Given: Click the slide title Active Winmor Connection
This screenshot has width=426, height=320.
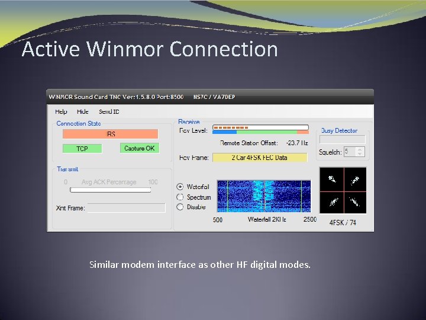Looking at the screenshot, I should [150, 49].
